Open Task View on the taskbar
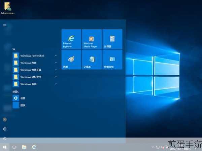This screenshot has height=151, width=202. point(14,147)
